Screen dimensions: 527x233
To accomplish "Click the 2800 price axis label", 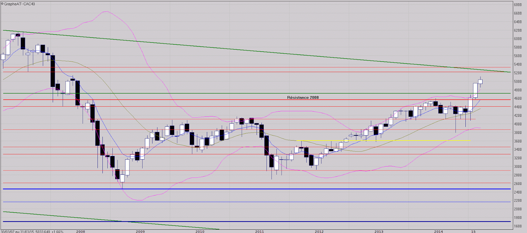I will click(518, 175).
